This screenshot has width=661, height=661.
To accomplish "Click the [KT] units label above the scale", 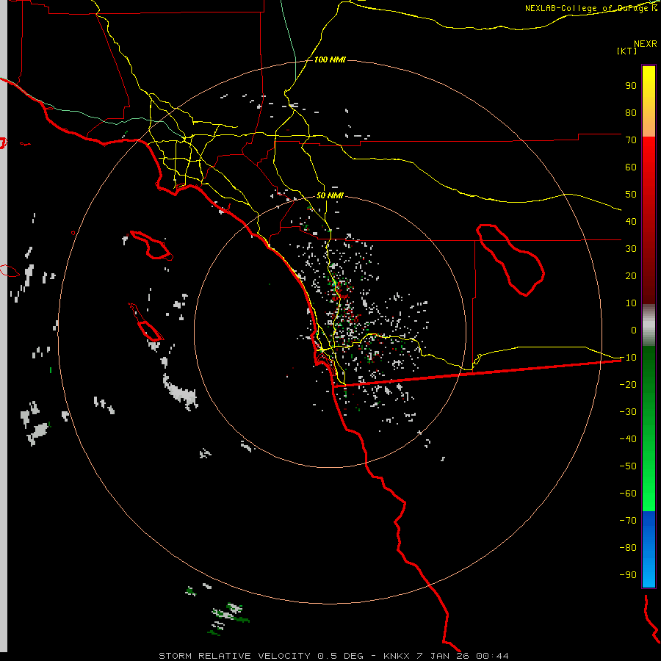I will point(627,51).
